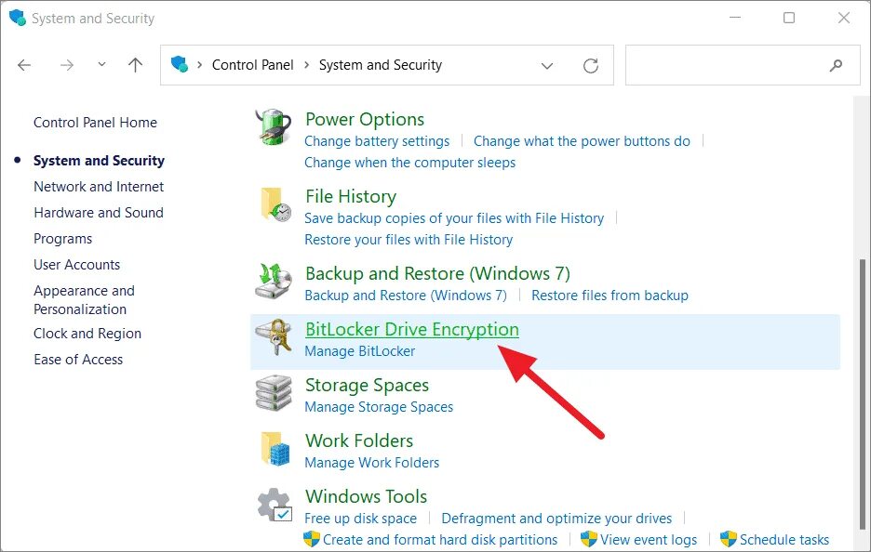This screenshot has height=552, width=871.
Task: Open Work Folders heading
Action: 359,440
